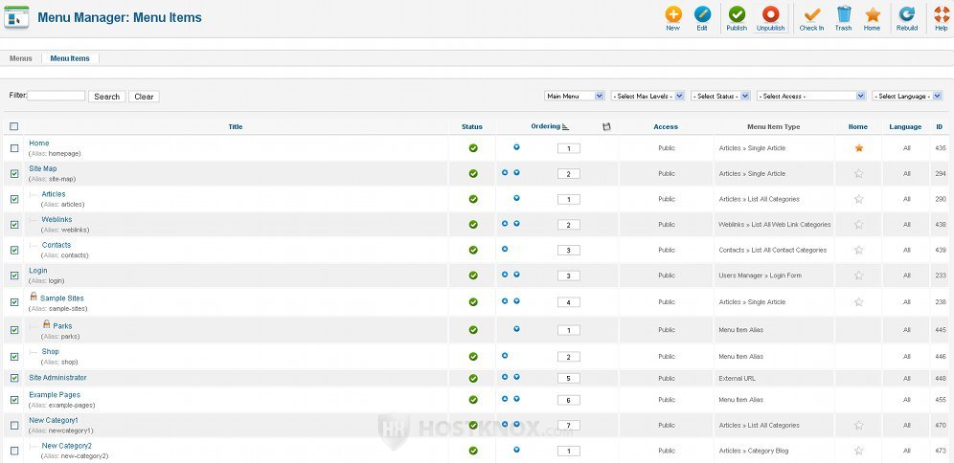Image resolution: width=954 pixels, height=463 pixels.
Task: Set Login as home via star
Action: [x=858, y=276]
